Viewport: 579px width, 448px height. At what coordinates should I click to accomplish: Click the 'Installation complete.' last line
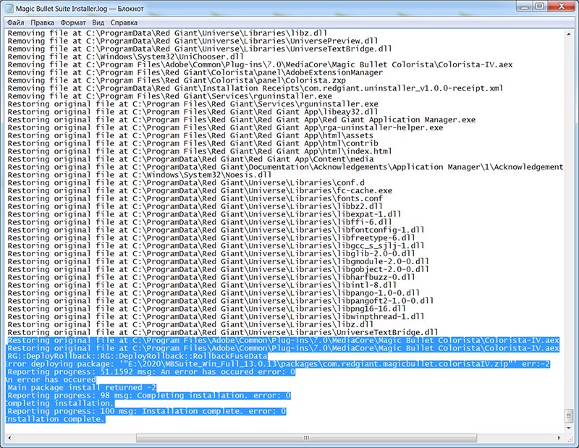click(56, 419)
